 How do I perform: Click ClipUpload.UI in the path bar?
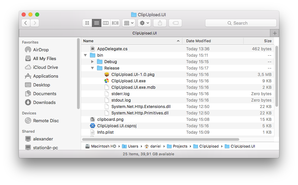240,146
